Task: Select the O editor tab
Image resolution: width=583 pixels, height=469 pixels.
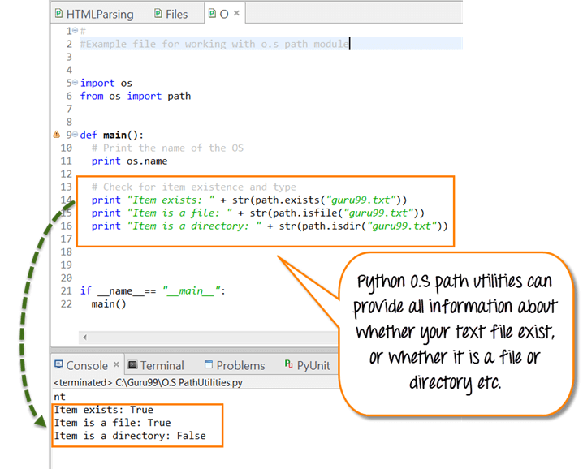Action: [x=224, y=14]
